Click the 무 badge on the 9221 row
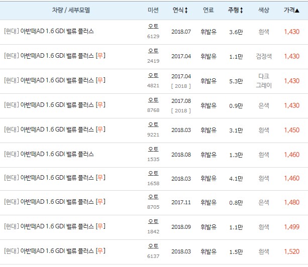Viewport: 308px width, 267px height. click(x=100, y=129)
